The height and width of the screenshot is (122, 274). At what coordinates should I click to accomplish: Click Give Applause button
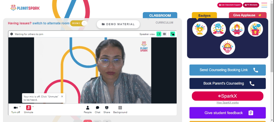(248, 15)
